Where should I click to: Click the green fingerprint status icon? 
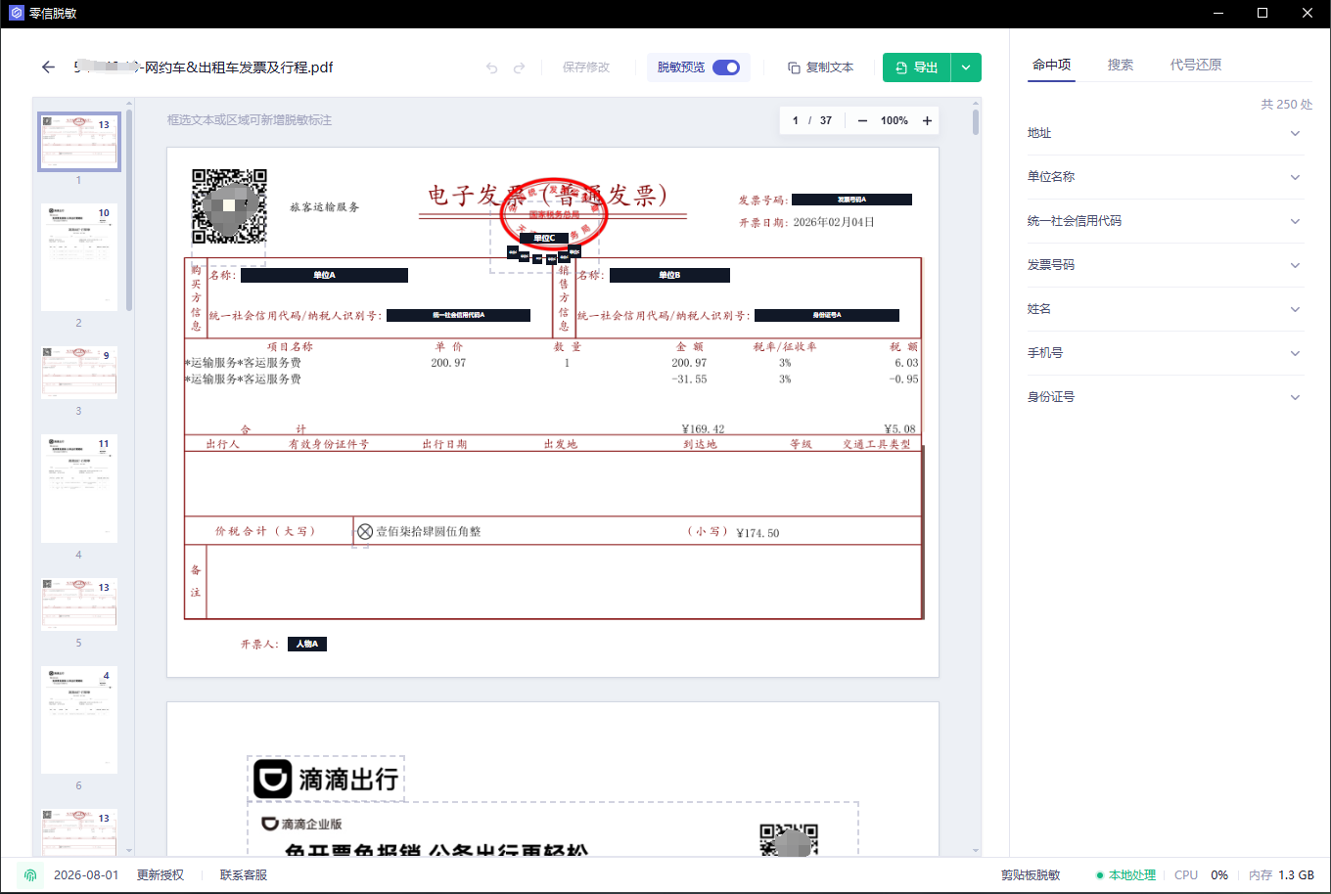coord(30,875)
